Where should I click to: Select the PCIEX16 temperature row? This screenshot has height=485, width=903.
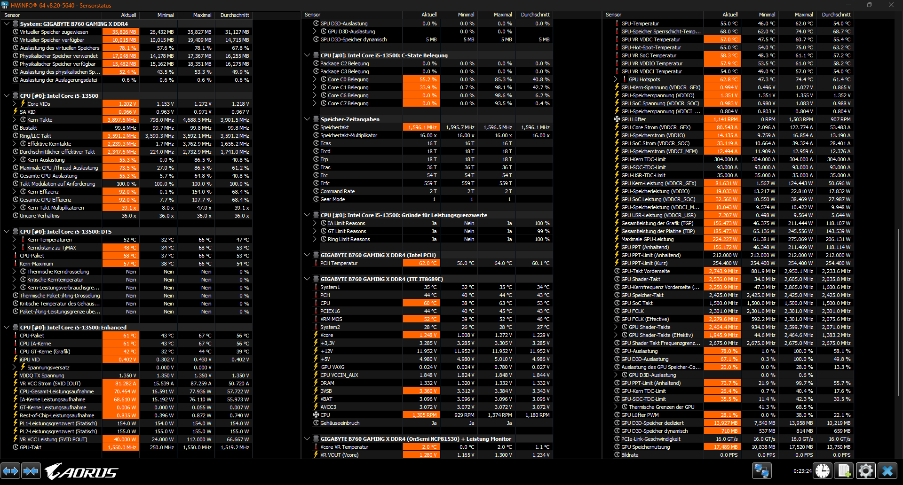pyautogui.click(x=427, y=311)
